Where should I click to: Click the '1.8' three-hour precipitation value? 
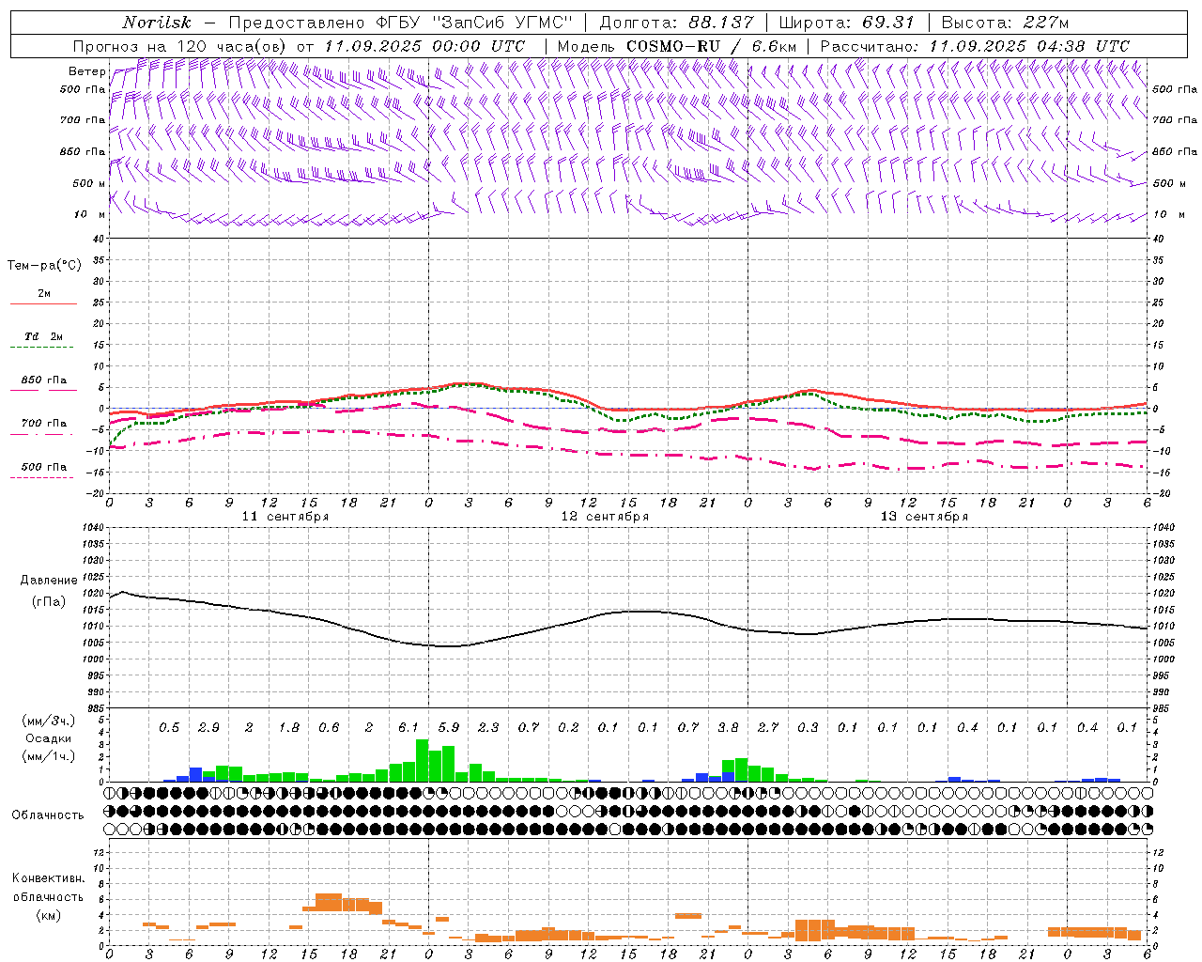289,727
